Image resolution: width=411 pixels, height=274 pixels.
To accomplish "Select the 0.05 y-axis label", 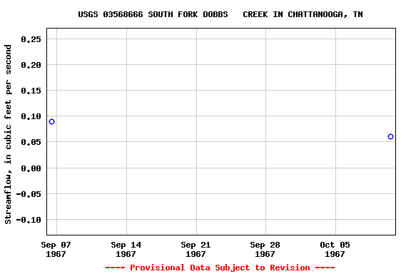I will [31, 142].
